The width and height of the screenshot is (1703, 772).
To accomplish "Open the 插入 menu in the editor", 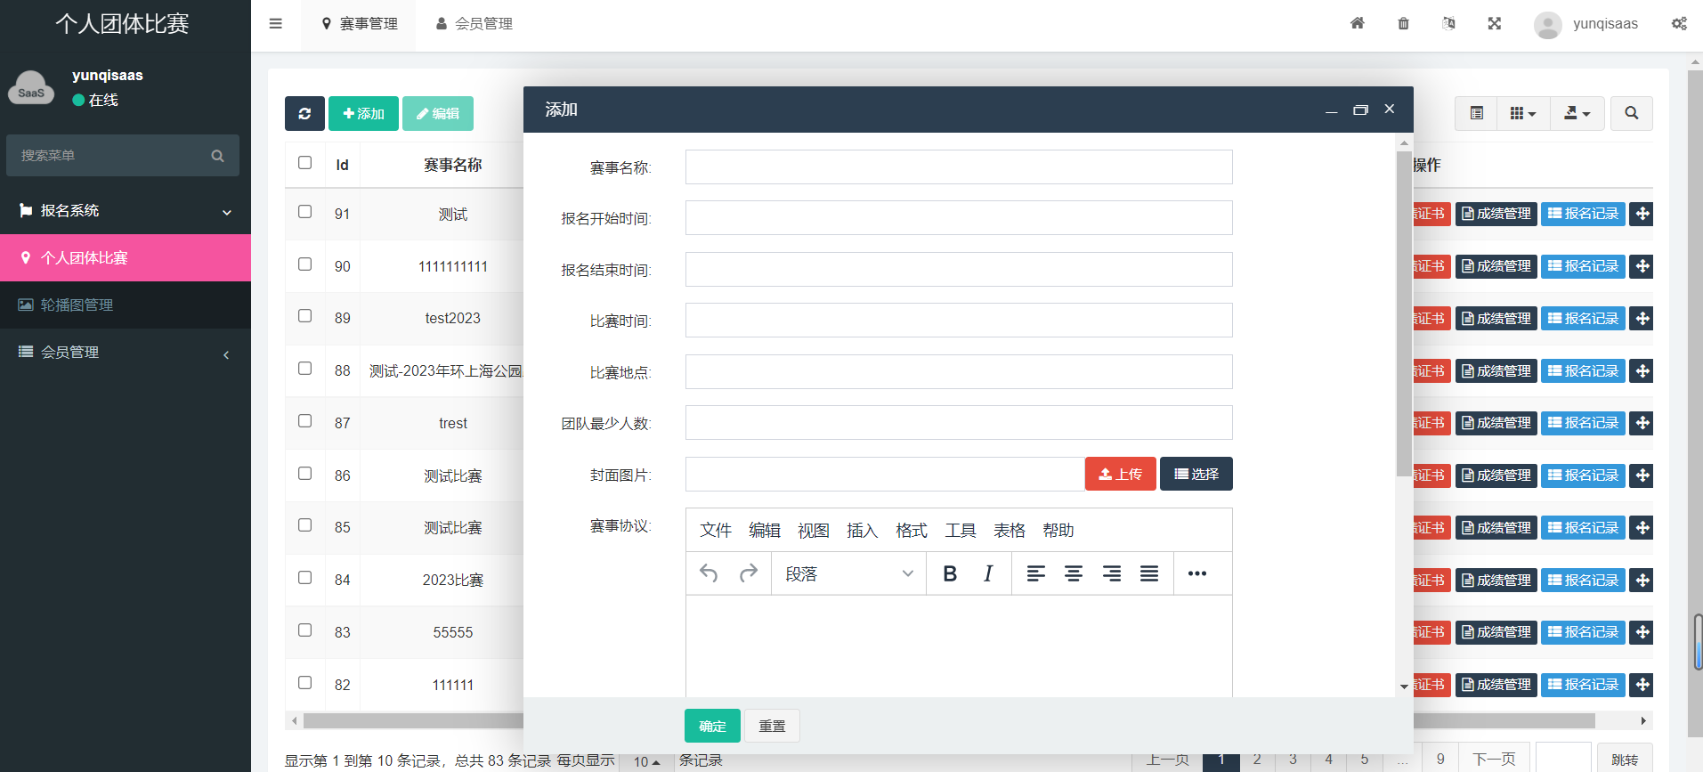I will point(862,531).
